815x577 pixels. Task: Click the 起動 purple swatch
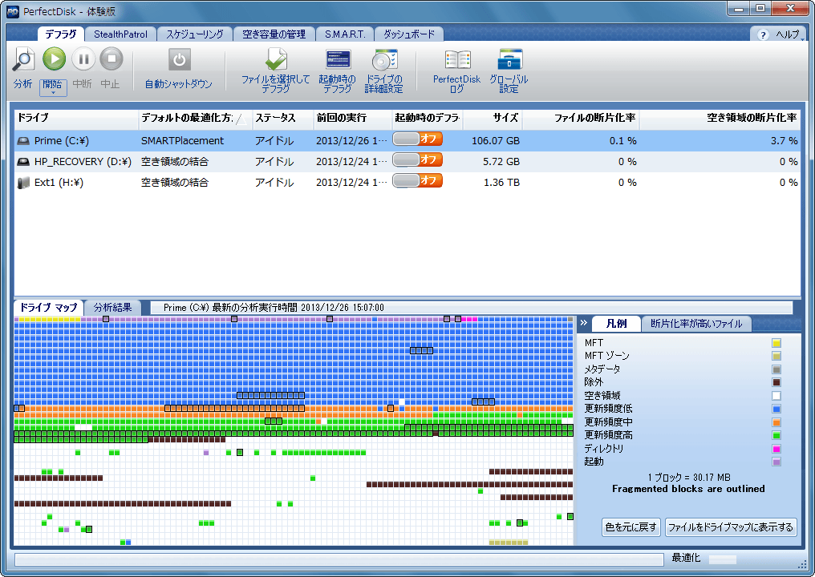[776, 462]
